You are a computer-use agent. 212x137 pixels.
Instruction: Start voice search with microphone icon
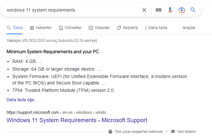[170, 10]
